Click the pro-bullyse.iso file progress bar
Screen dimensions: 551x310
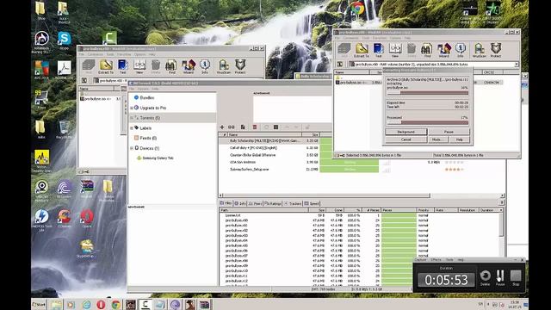[x=428, y=93]
